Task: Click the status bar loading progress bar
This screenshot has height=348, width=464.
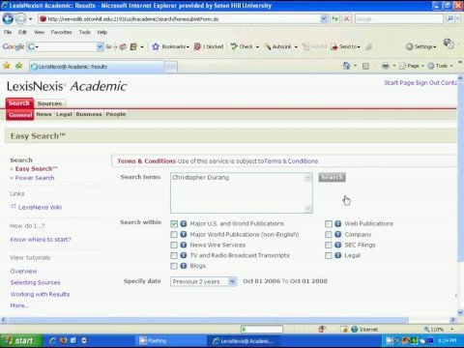Action: [262, 329]
